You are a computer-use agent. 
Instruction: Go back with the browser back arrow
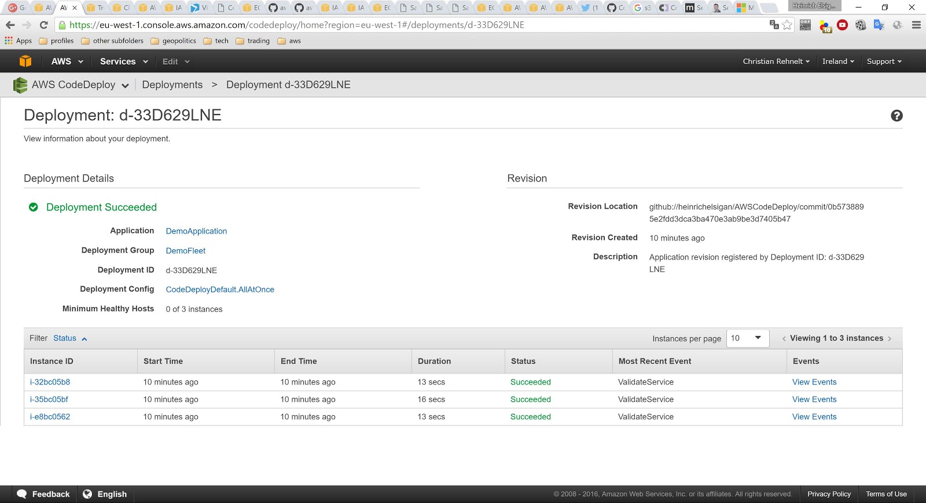coord(10,25)
